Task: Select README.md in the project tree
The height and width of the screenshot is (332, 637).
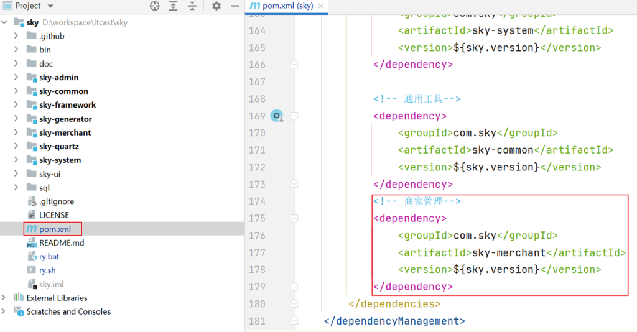Action: click(x=61, y=242)
